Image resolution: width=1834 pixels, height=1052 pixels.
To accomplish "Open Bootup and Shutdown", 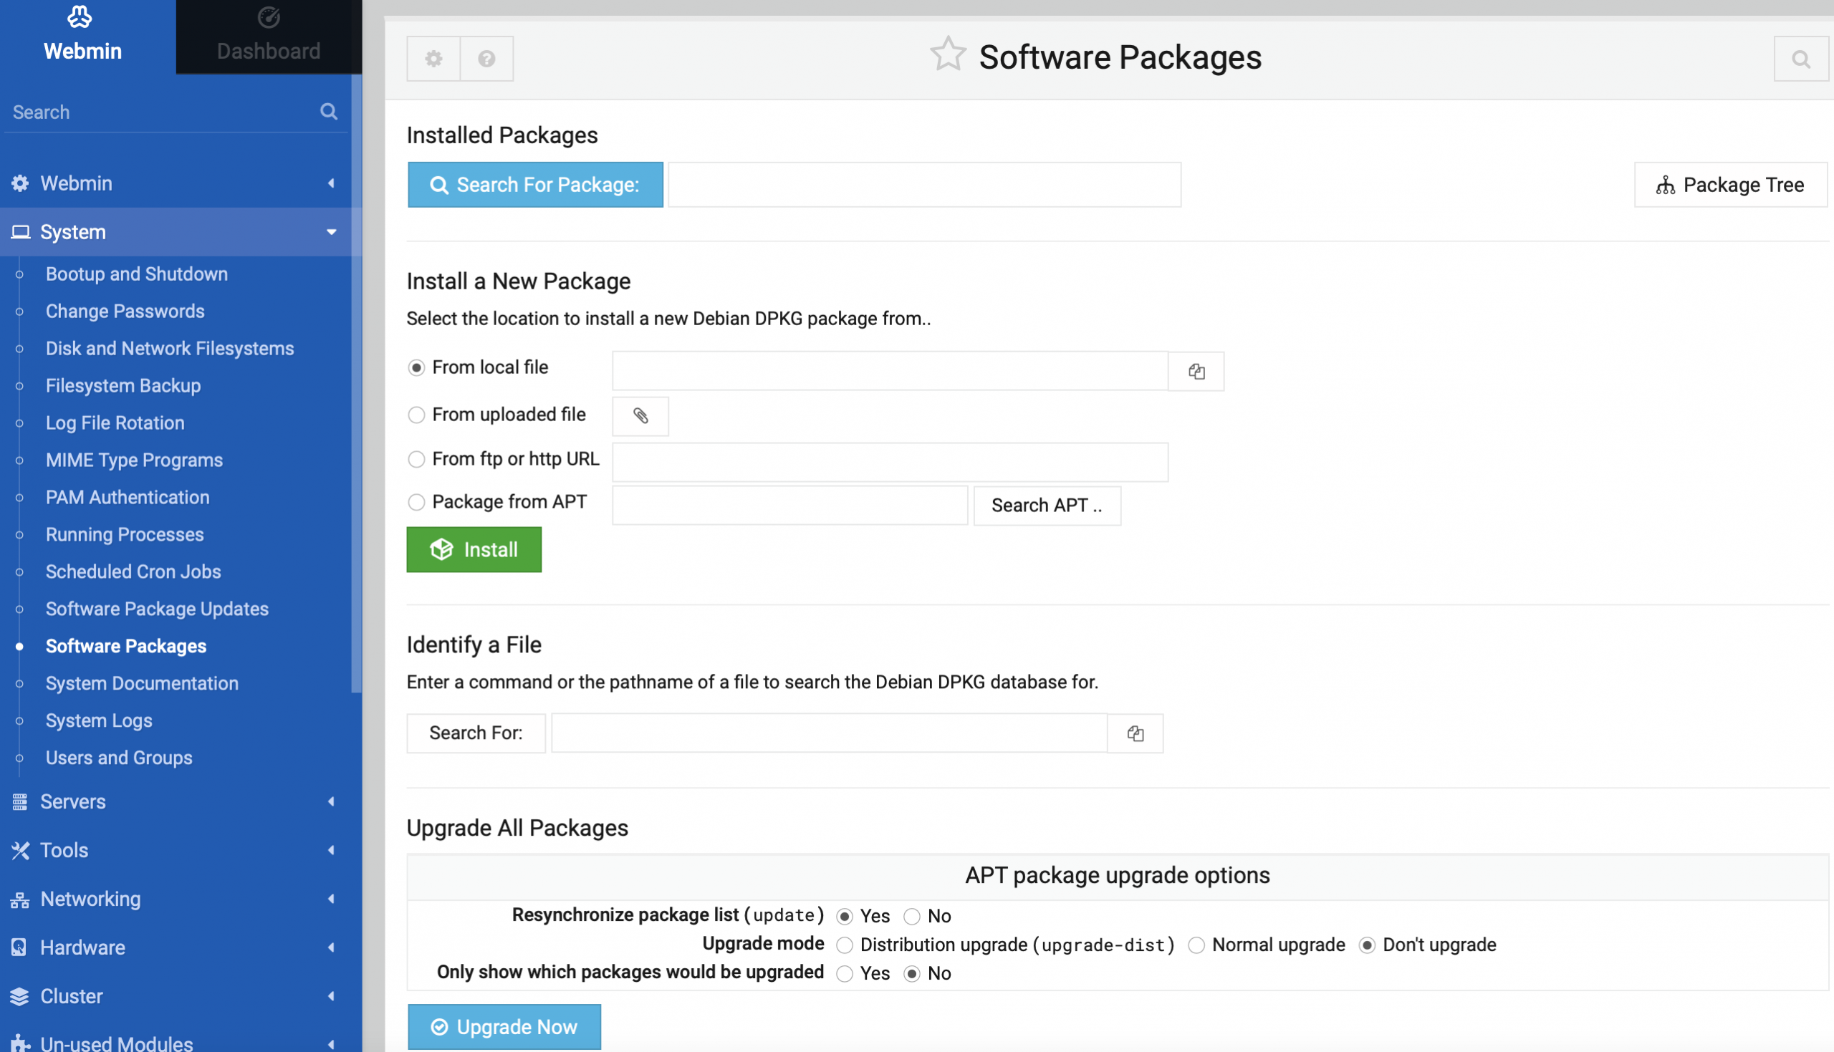I will pyautogui.click(x=137, y=274).
